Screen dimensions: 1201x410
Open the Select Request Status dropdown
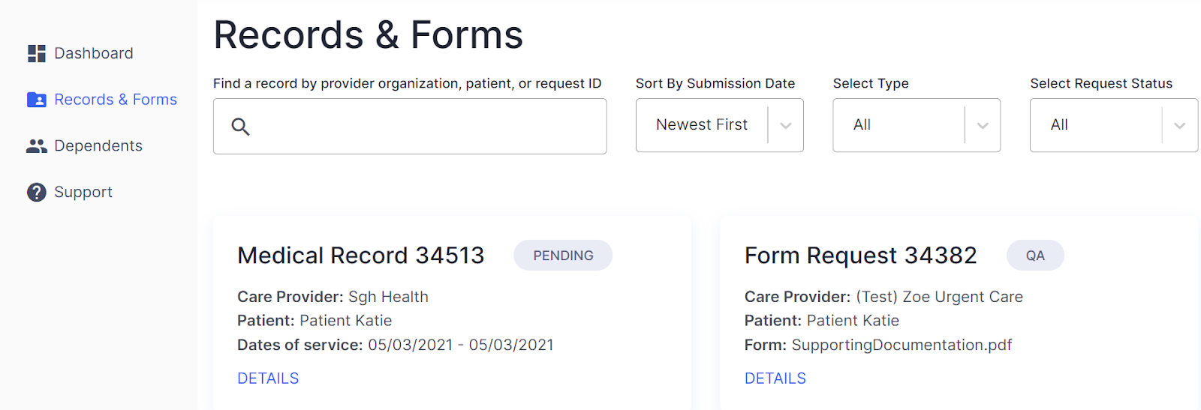(1114, 125)
